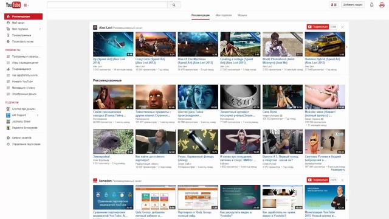The height and width of the screenshot is (219, 389).
Task: Open the "Rise Of The Machines" title link
Action: click(x=196, y=61)
